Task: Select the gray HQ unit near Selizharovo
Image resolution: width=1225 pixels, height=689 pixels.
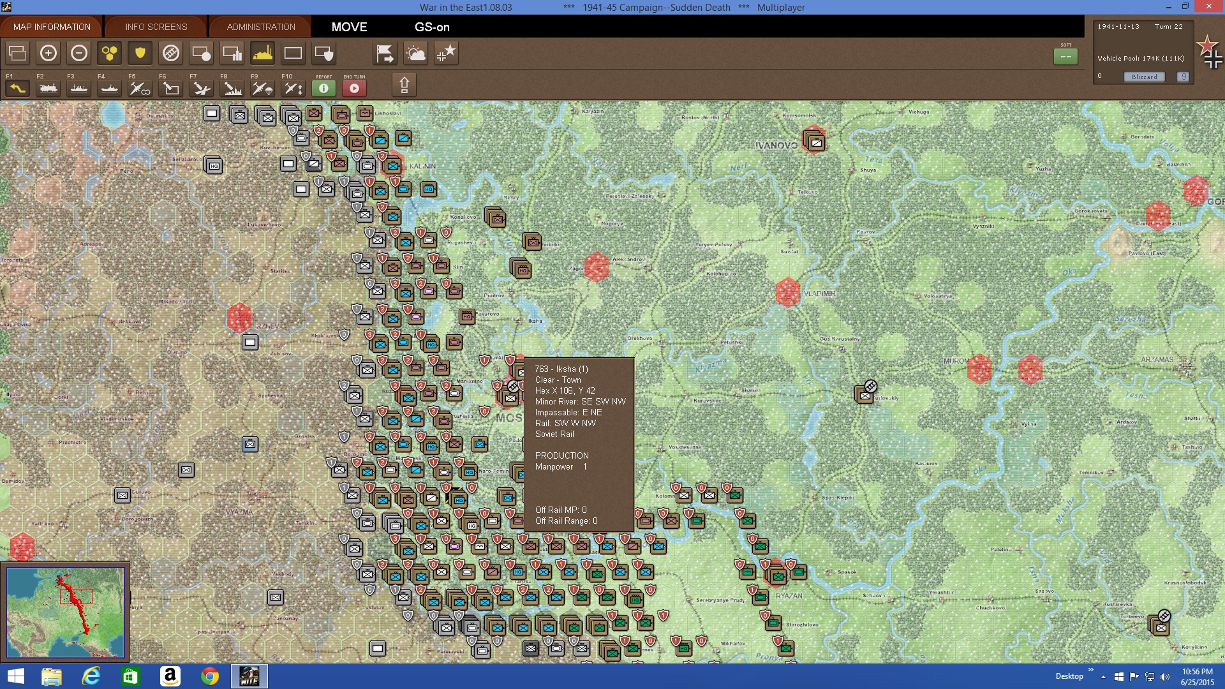Action: pos(214,165)
